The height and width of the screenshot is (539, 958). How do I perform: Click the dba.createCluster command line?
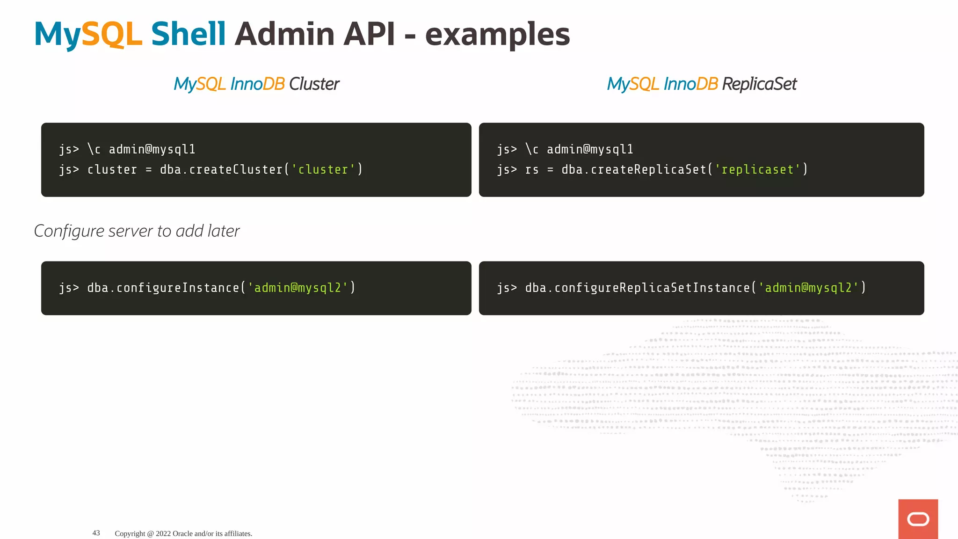click(210, 169)
